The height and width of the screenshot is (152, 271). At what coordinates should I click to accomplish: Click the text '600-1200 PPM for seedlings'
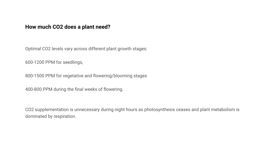coord(54,62)
